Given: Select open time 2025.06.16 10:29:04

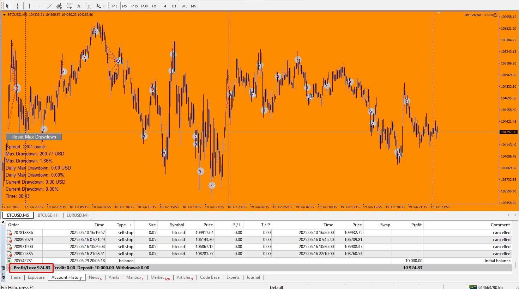Looking at the screenshot, I should tap(87, 247).
